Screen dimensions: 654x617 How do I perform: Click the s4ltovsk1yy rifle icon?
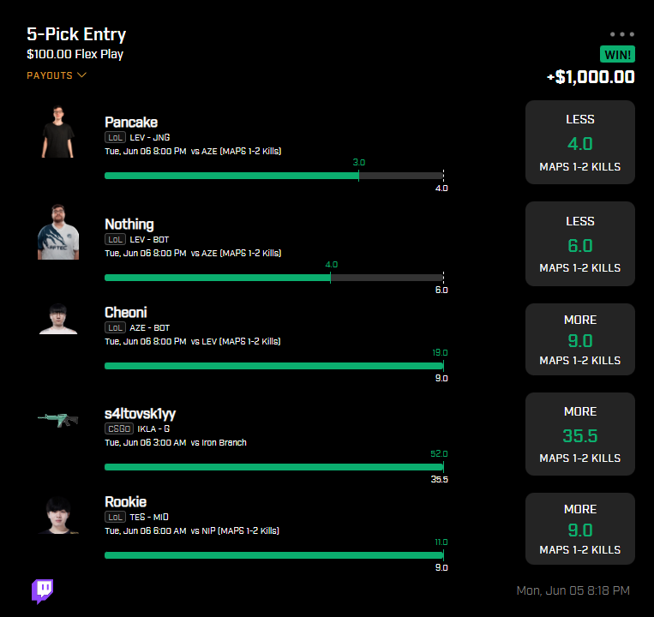pos(58,420)
